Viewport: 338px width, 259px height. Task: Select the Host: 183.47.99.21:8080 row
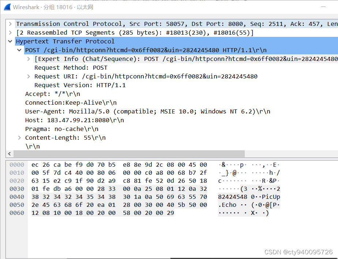point(75,120)
